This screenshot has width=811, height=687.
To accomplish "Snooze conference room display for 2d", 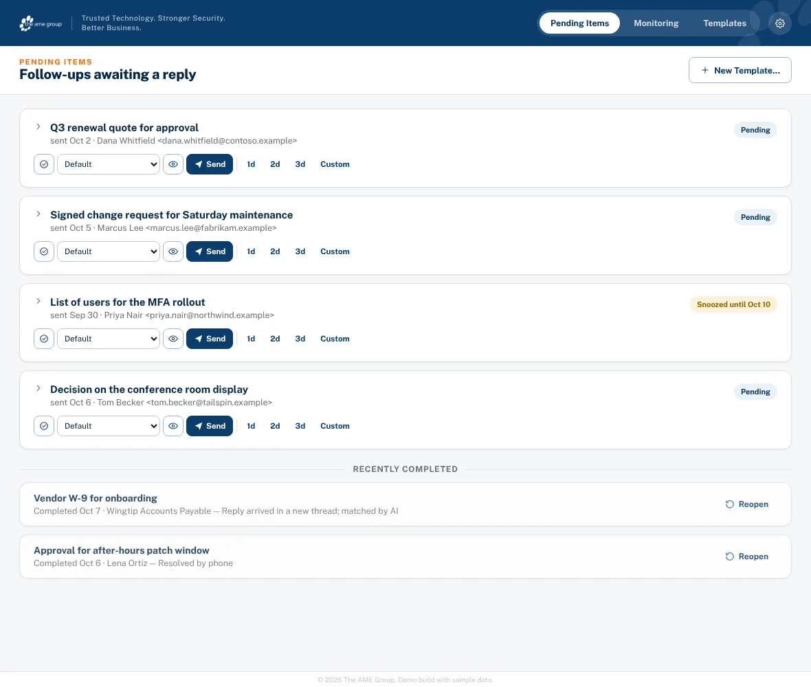I will 275,427.
